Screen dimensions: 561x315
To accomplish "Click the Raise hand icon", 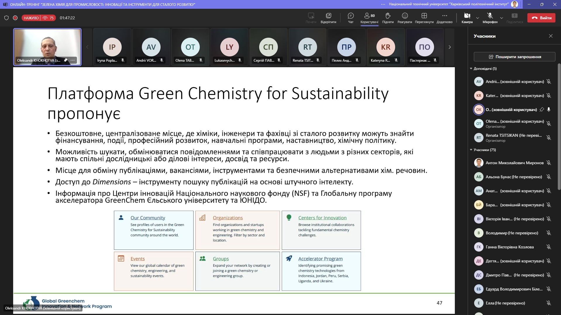I will [388, 18].
